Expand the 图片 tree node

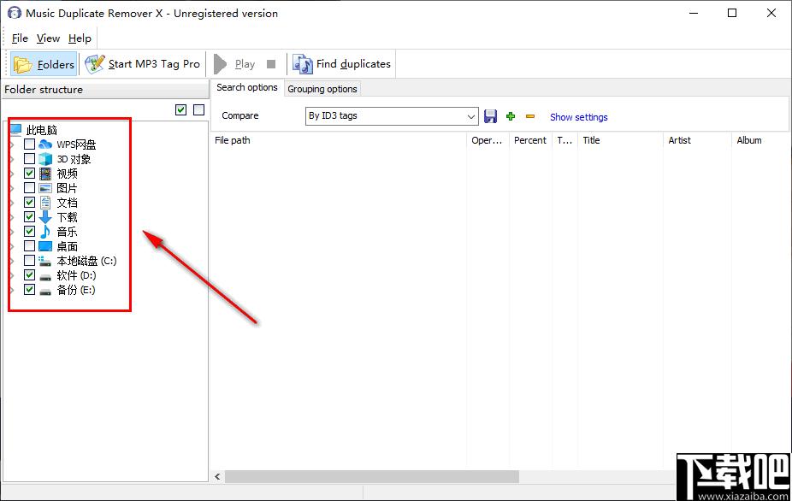[12, 188]
